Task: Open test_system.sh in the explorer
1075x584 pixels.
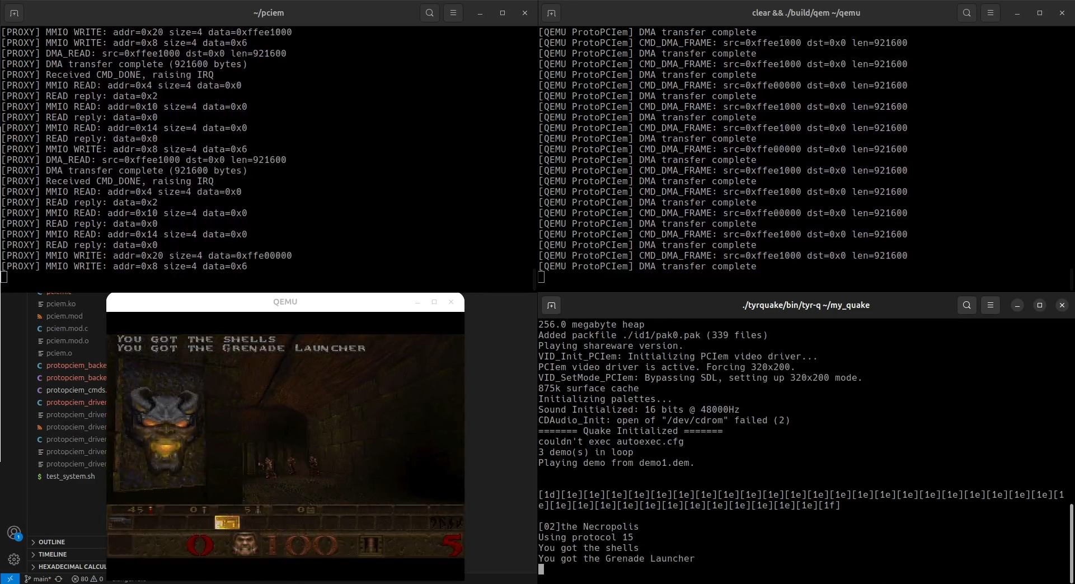Action: coord(71,476)
